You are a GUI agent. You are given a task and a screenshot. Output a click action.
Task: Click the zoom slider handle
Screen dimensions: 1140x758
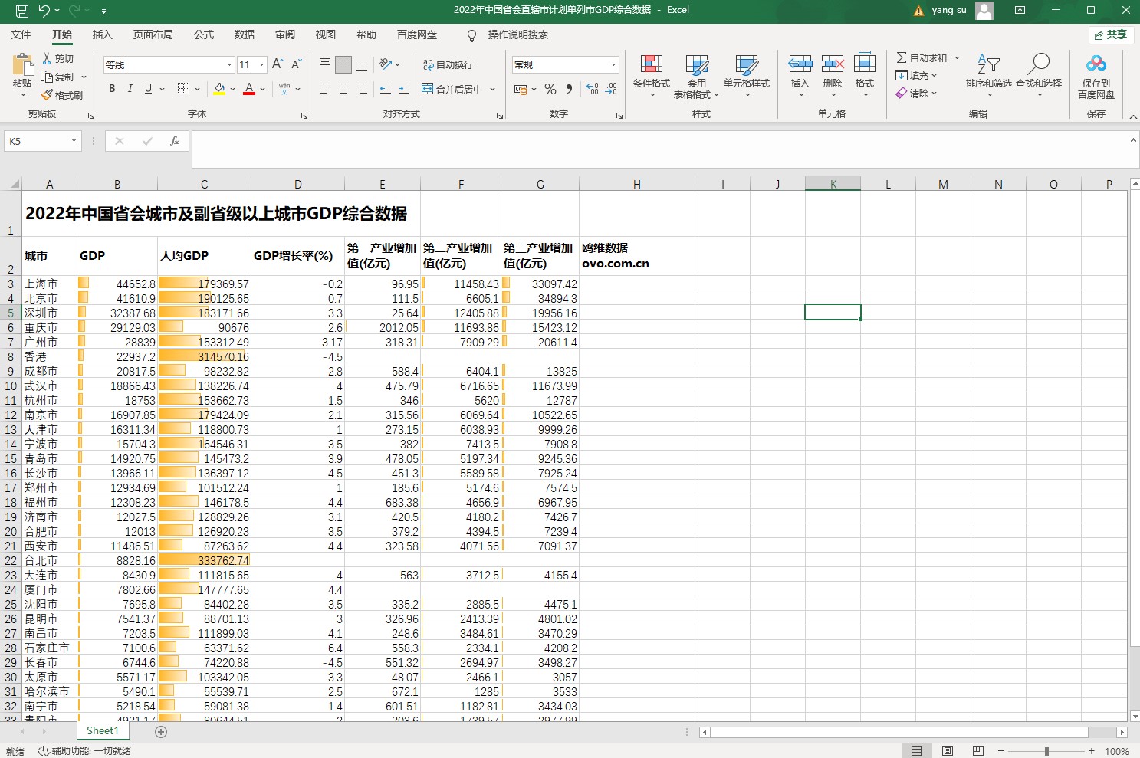pyautogui.click(x=1046, y=751)
